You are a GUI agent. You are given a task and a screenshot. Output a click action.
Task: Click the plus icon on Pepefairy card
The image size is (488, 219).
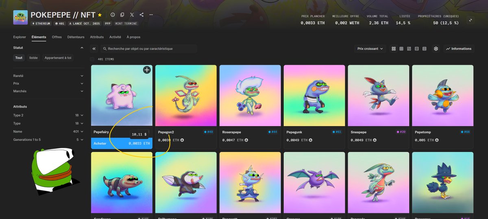click(x=147, y=70)
